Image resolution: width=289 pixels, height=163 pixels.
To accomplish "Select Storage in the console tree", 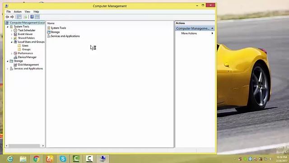I will (x=18, y=61).
